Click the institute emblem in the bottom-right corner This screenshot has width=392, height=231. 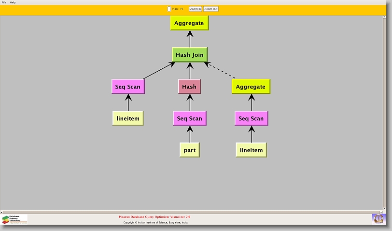pyautogui.click(x=379, y=218)
